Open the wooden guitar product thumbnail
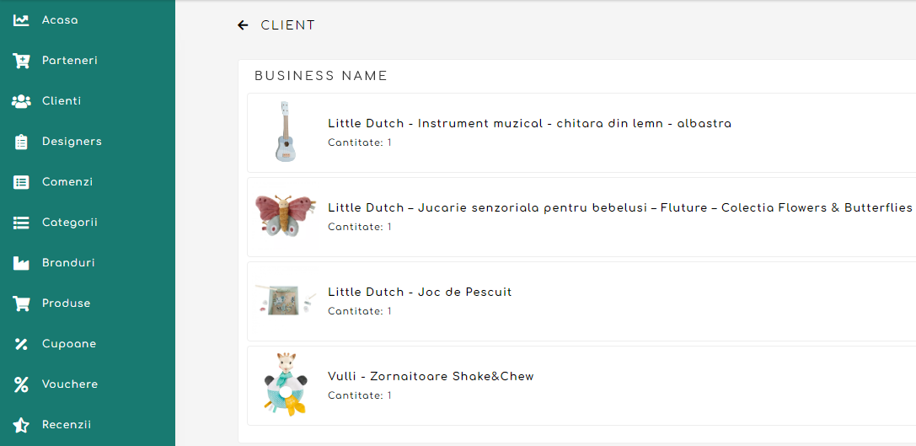Viewport: 916px width, 446px height. (286, 132)
